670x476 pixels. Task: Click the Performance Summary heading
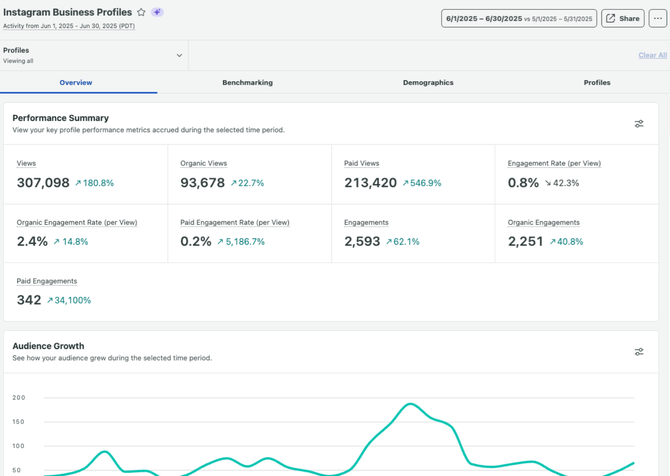60,118
